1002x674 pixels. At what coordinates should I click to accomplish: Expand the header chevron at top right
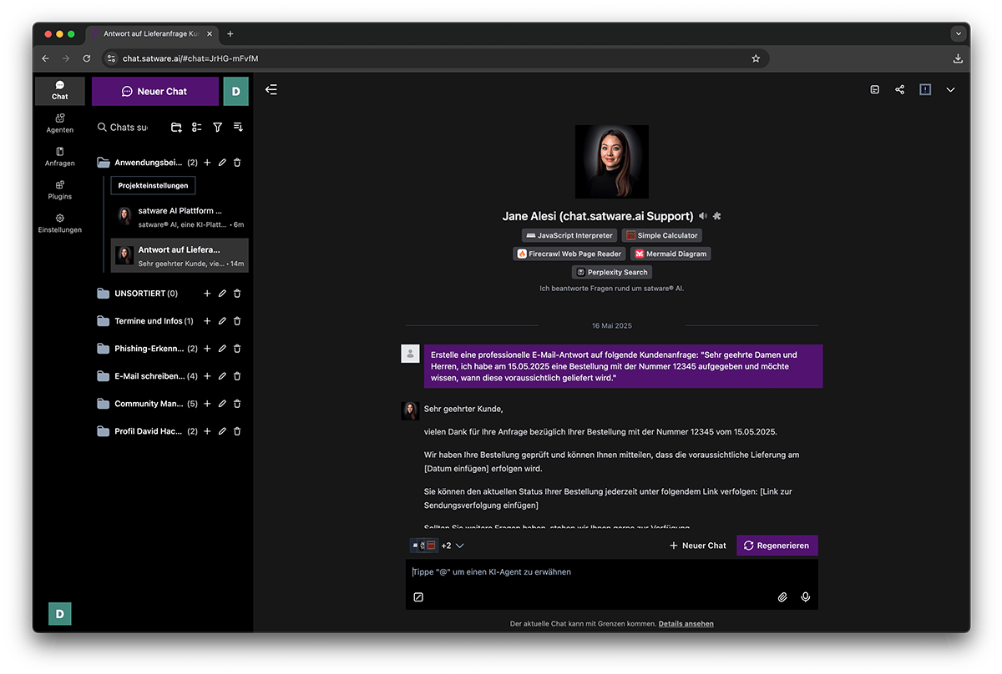tap(950, 90)
